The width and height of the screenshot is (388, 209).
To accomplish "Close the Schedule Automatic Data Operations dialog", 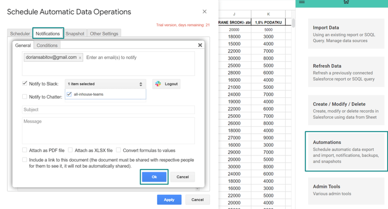I will [x=204, y=12].
